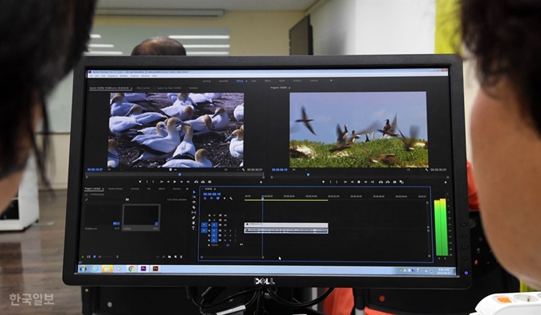Select the selected sequence thumbnail in Project panel
The height and width of the screenshot is (315, 541).
point(141,217)
